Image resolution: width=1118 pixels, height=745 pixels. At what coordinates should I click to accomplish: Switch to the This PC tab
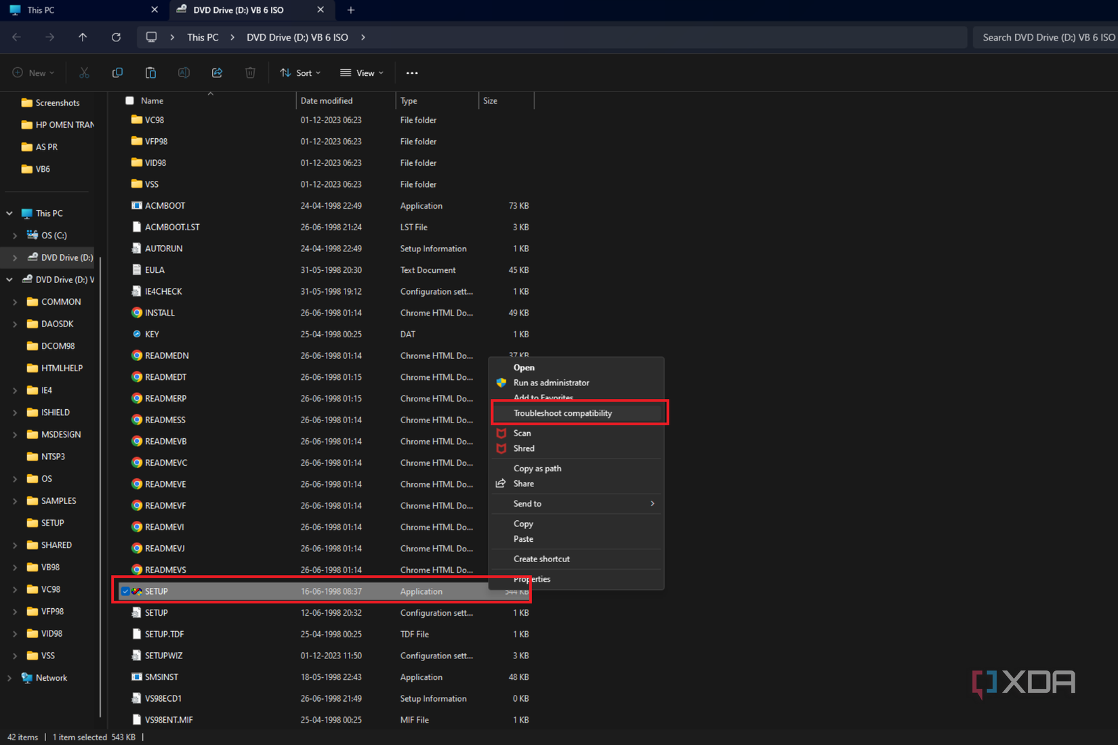tap(41, 9)
